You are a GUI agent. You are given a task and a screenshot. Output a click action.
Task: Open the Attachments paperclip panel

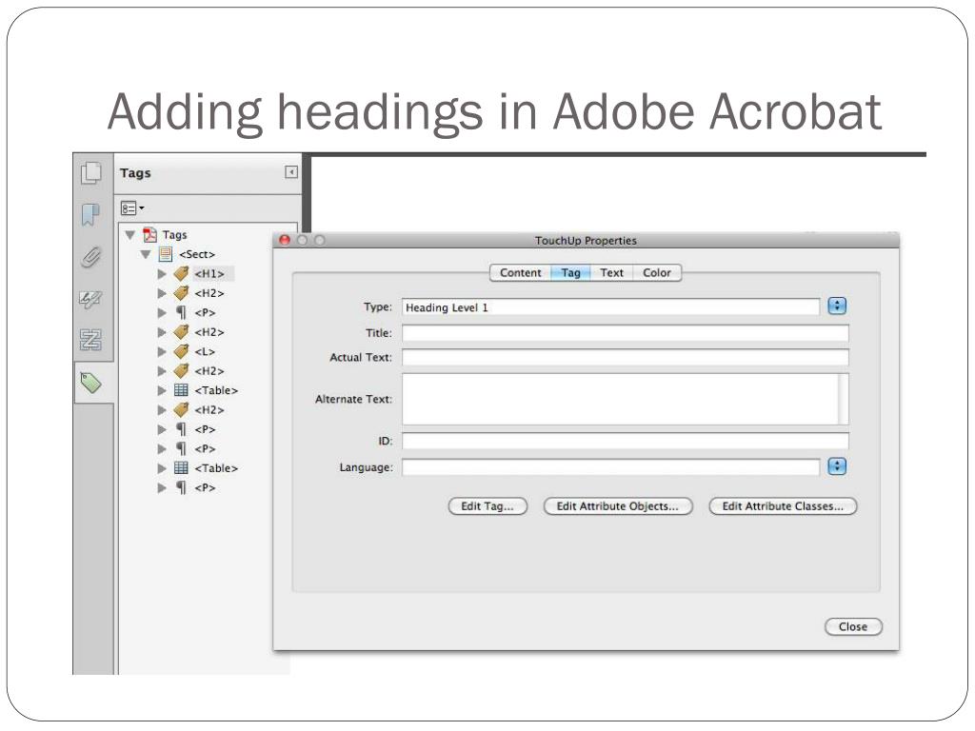[x=90, y=257]
